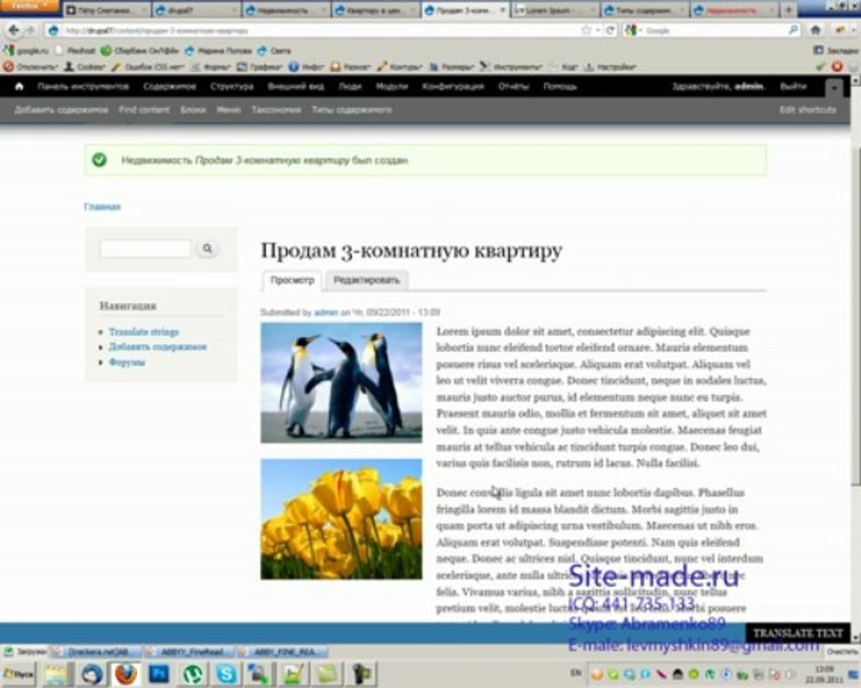Image resolution: width=861 pixels, height=688 pixels.
Task: Open Структура in admin menu
Action: coord(232,86)
